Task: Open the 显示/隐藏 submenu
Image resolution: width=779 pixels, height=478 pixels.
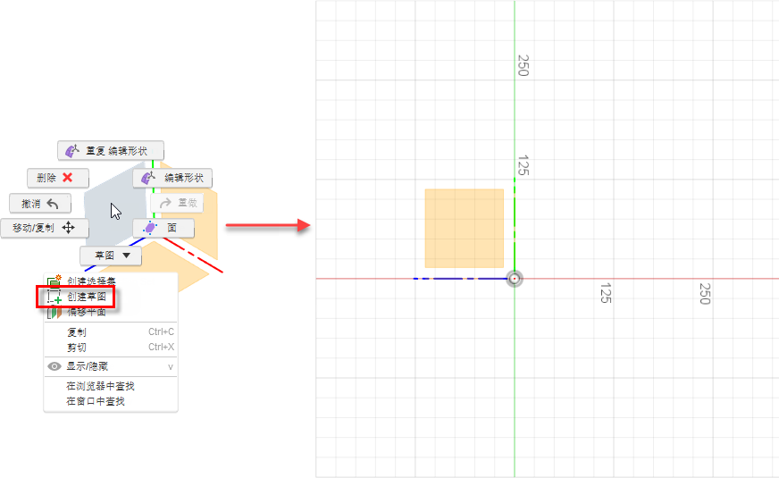Action: click(110, 366)
